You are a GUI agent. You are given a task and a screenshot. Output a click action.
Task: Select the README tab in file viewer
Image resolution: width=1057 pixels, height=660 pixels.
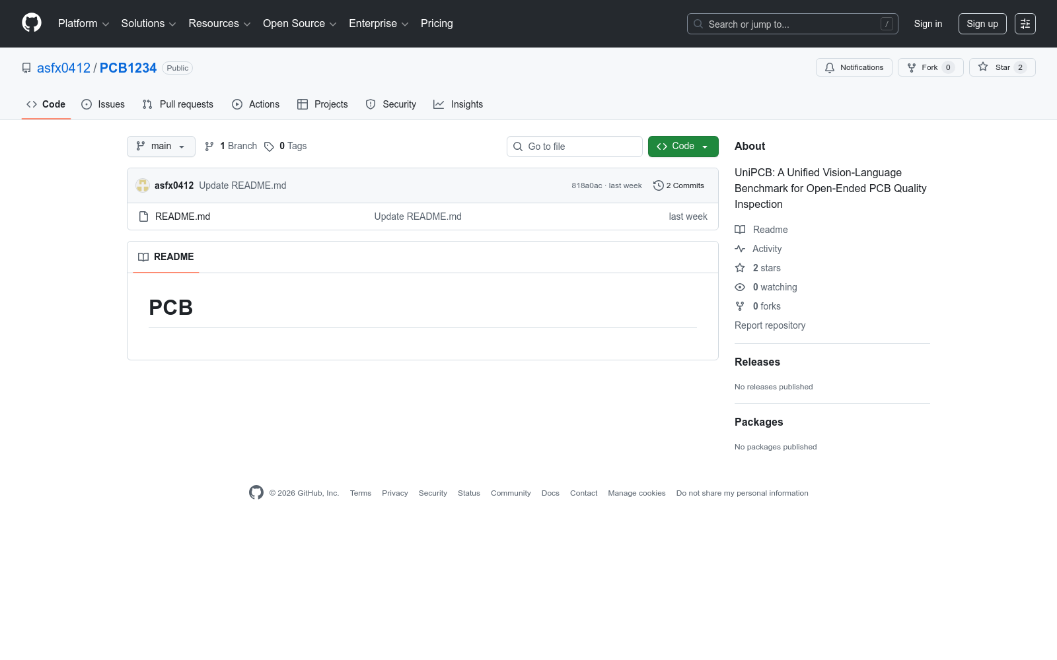(166, 257)
